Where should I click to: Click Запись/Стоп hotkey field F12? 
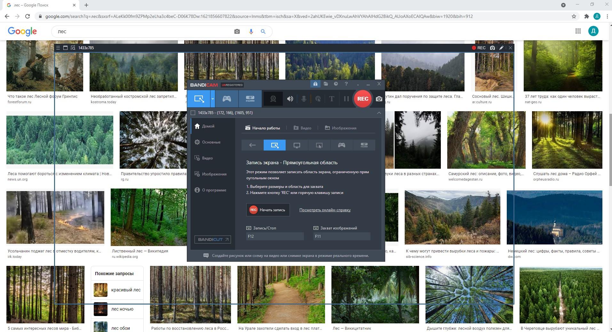coord(275,236)
